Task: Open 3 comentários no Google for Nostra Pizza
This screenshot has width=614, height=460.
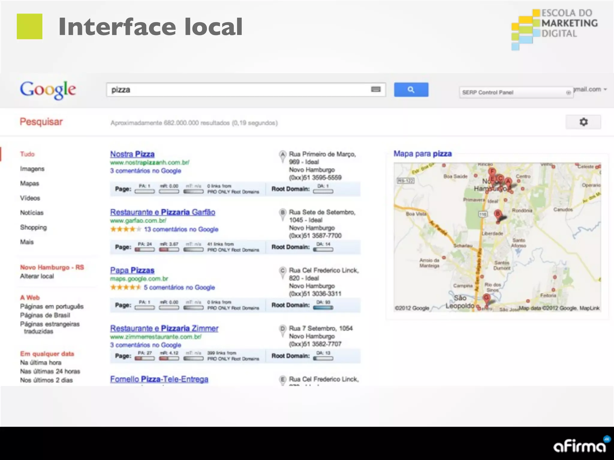Action: click(145, 171)
